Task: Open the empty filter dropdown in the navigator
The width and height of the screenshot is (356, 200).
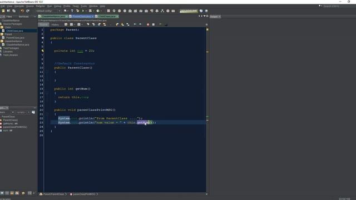Action: coord(23,112)
